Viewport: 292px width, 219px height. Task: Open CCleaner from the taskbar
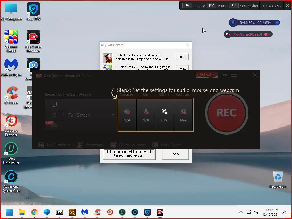click(98, 212)
